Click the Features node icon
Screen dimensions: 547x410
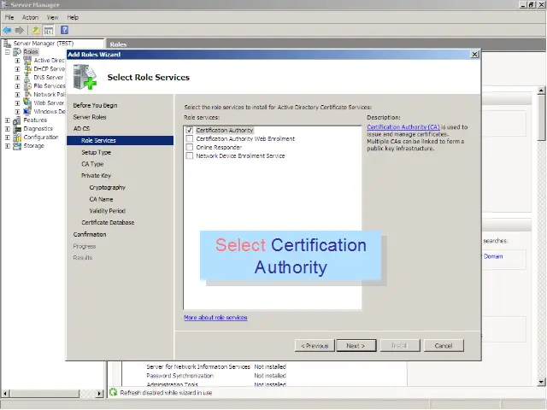[x=17, y=120]
